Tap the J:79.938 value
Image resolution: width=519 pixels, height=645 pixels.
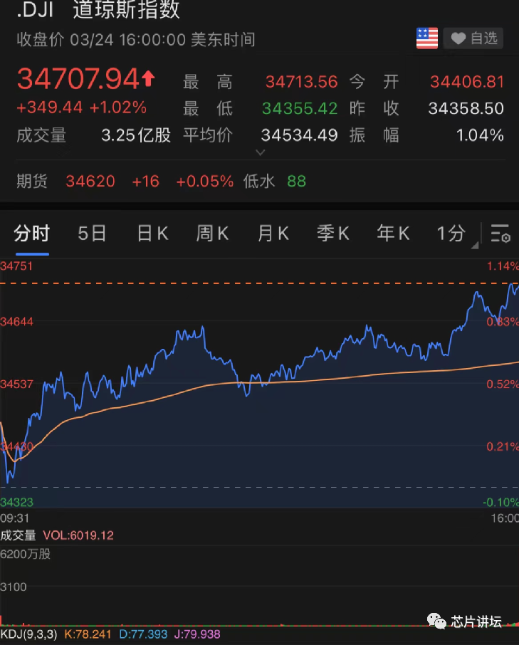197,634
